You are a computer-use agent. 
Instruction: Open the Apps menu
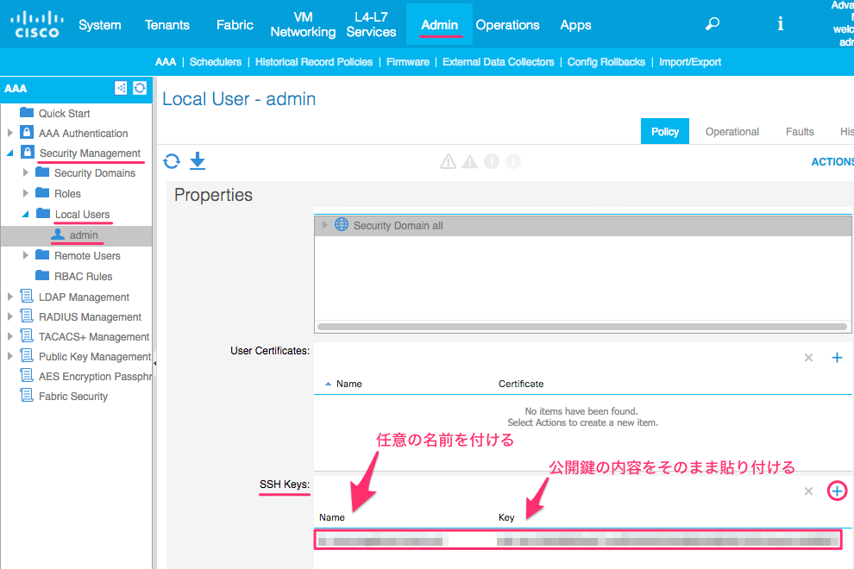coord(575,25)
